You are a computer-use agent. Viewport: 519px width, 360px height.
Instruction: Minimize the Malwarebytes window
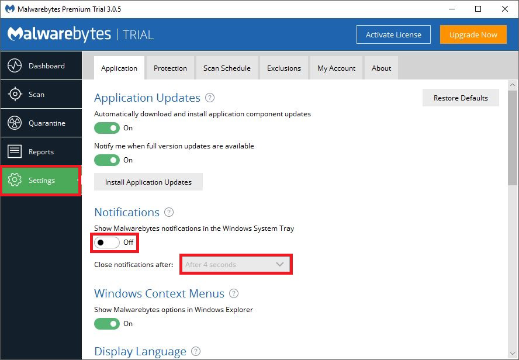point(451,9)
